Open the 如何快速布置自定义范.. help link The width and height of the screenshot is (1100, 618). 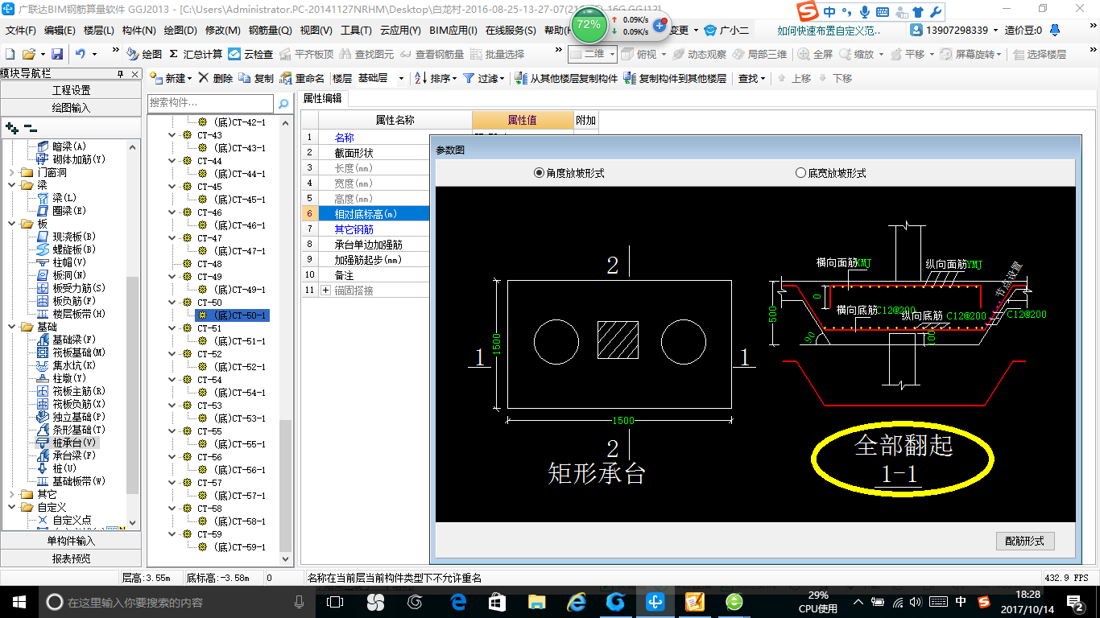pyautogui.click(x=829, y=31)
